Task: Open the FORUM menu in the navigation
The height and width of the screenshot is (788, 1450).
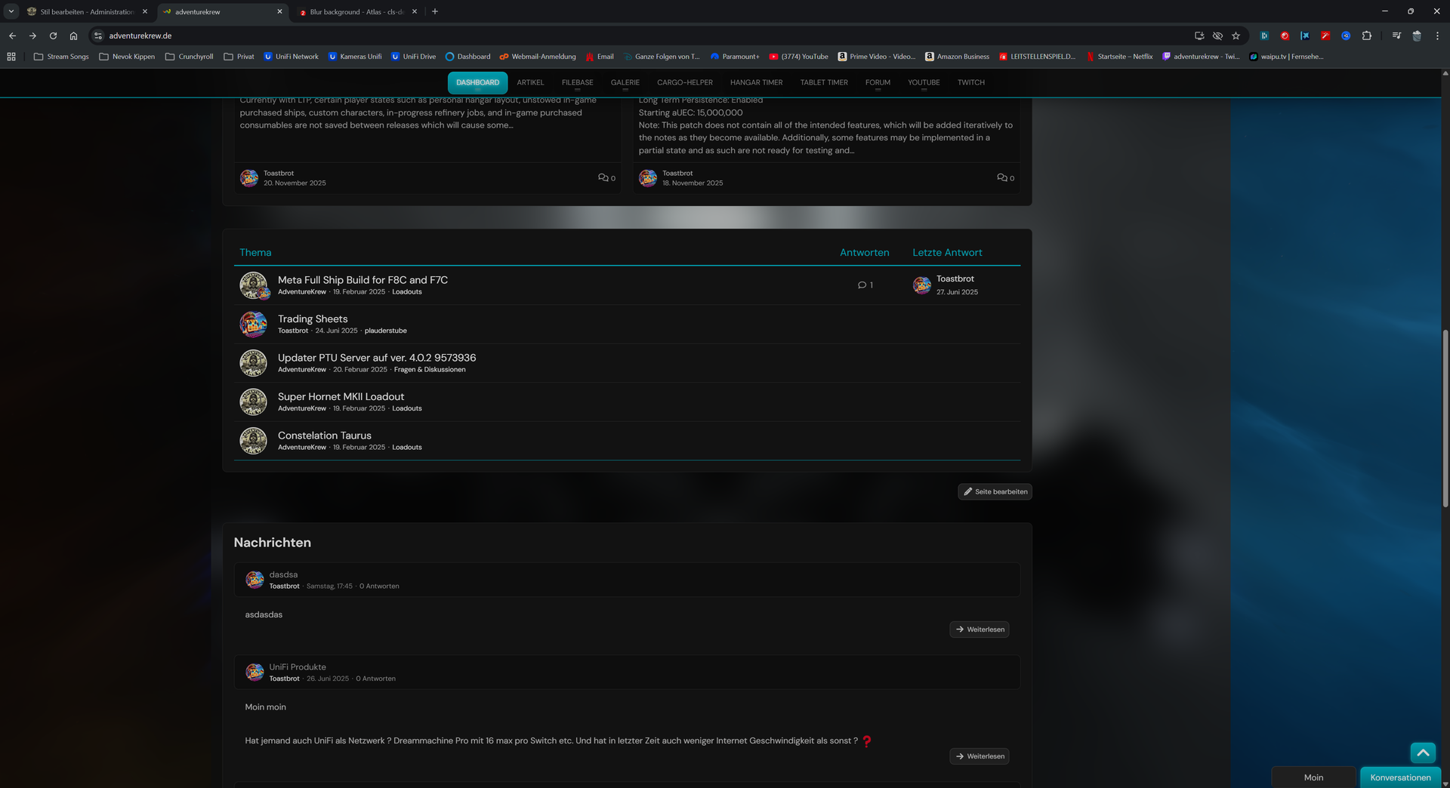Action: pyautogui.click(x=878, y=82)
